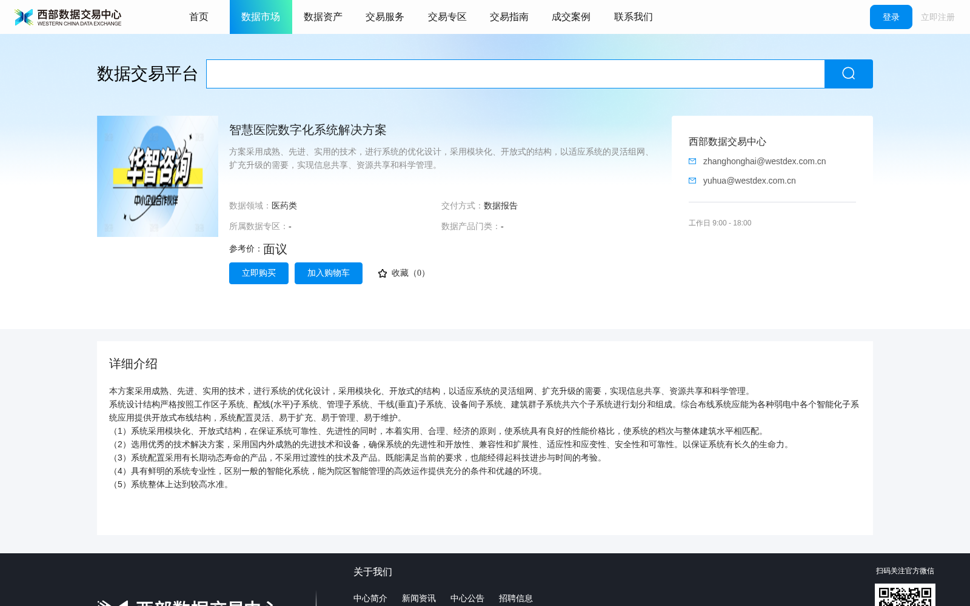Screen dimensions: 970x606
Task: Click the 关于我们 footer heading
Action: click(x=373, y=572)
